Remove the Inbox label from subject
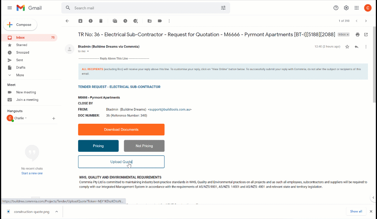Image resolution: width=377 pixels, height=219 pixels. coord(348,35)
